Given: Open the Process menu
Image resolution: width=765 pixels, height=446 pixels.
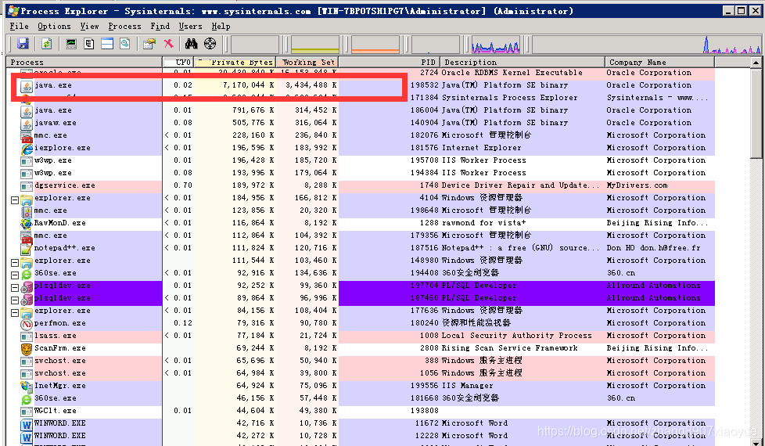Looking at the screenshot, I should 124,27.
